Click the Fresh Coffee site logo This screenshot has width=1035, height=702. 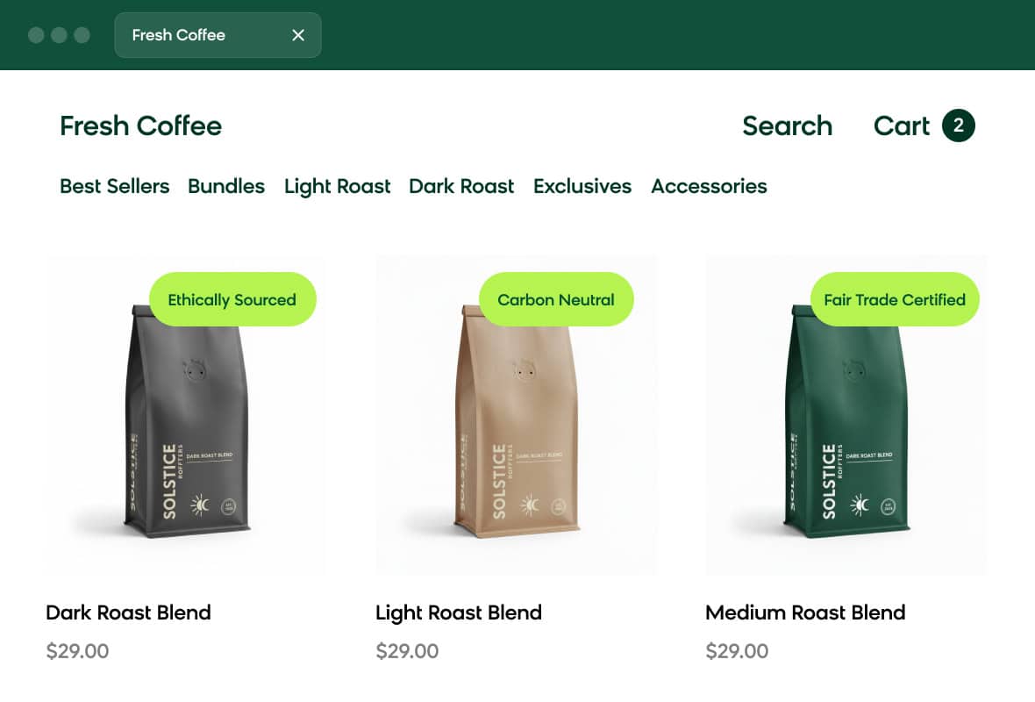[x=140, y=125]
